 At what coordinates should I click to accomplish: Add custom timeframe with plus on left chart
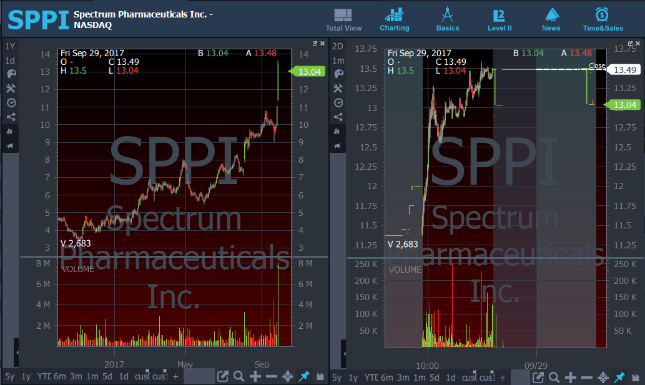[175, 377]
